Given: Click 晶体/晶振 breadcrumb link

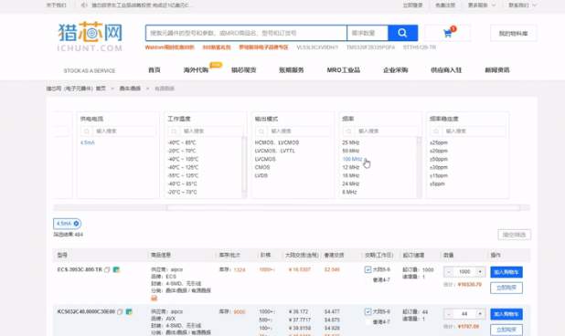Looking at the screenshot, I should point(130,89).
